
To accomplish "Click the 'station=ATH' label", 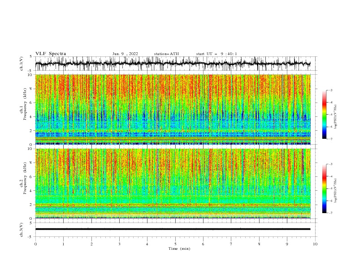I will click(166, 54).
